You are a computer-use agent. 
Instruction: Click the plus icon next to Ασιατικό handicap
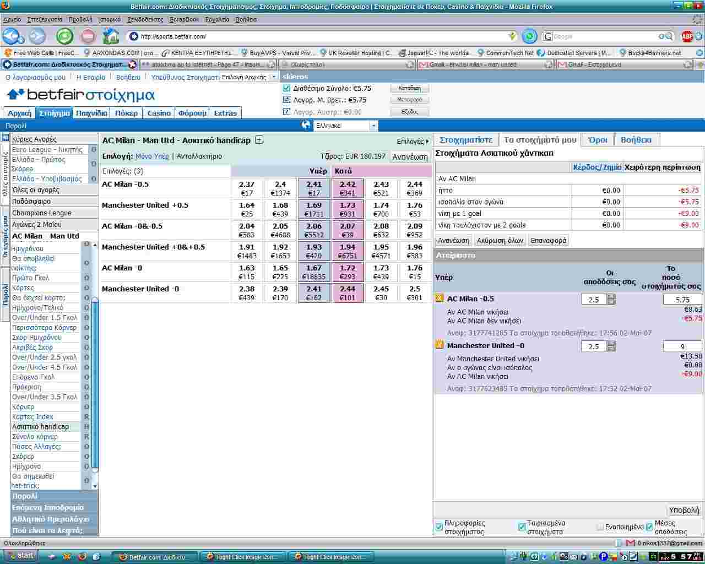(259, 140)
